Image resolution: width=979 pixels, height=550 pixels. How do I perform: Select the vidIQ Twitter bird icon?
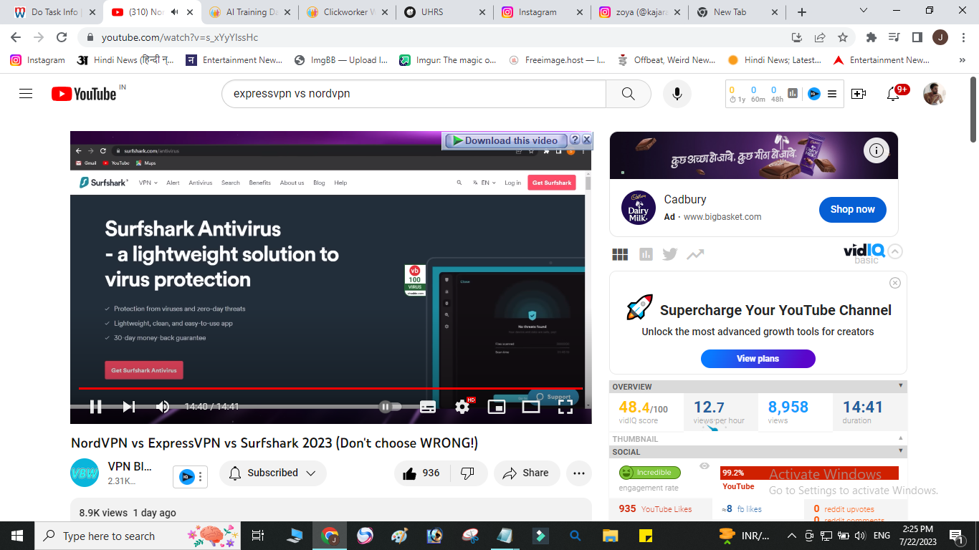tap(670, 254)
